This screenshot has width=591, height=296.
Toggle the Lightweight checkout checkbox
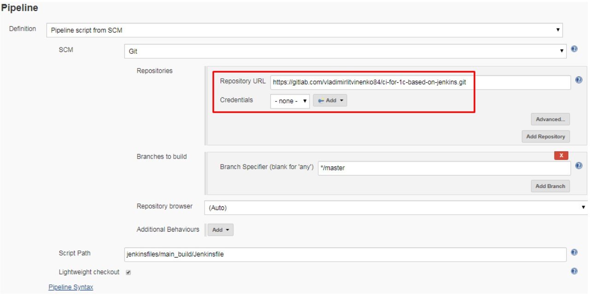click(x=128, y=272)
